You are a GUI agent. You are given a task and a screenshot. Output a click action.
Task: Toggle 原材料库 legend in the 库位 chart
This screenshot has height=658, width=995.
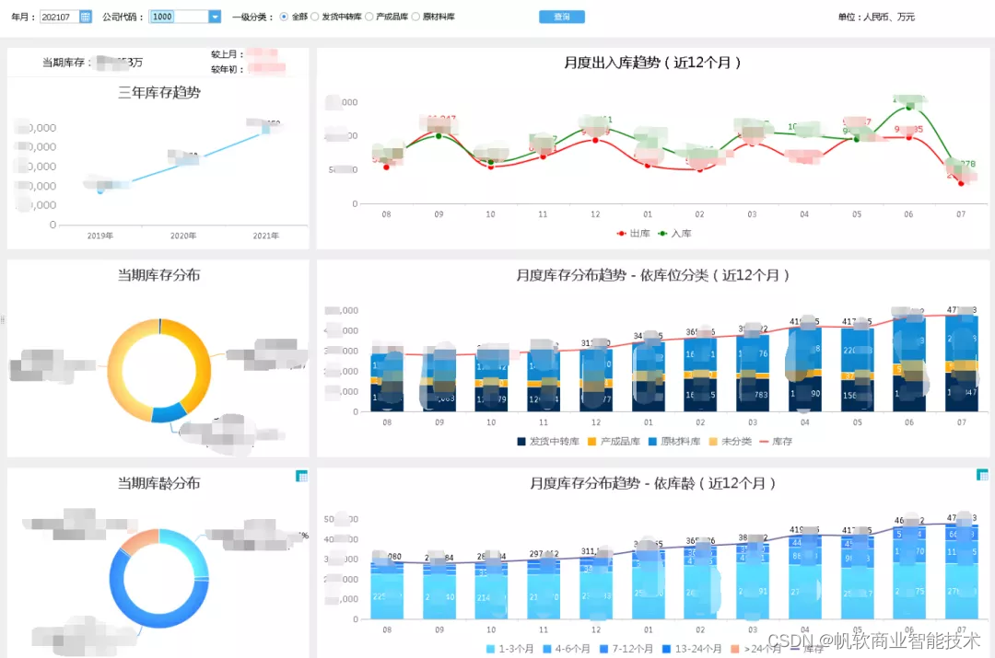point(674,441)
